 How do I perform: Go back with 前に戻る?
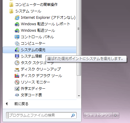click(21, 104)
